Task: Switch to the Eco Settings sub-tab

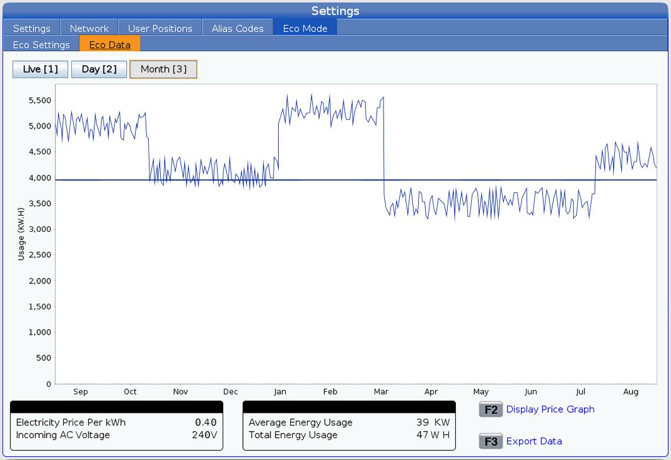Action: click(x=41, y=45)
